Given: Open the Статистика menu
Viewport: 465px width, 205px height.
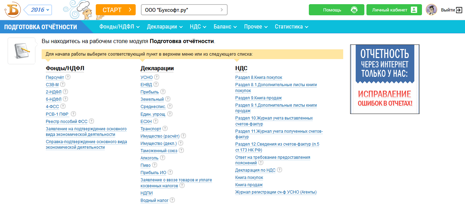Looking at the screenshot, I should (291, 27).
